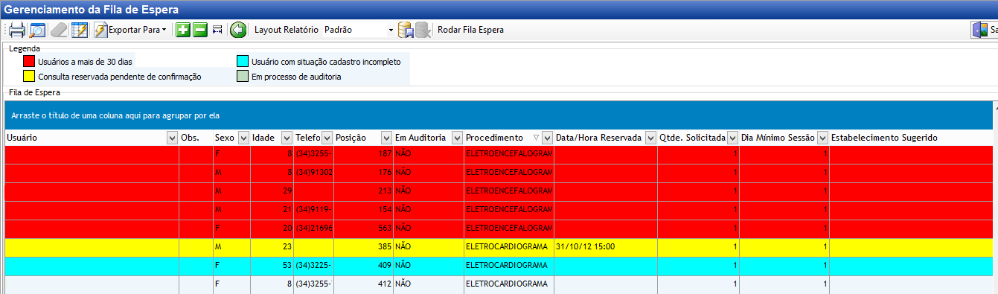Click the group-by panel 'Arraste o título' area

(499, 116)
